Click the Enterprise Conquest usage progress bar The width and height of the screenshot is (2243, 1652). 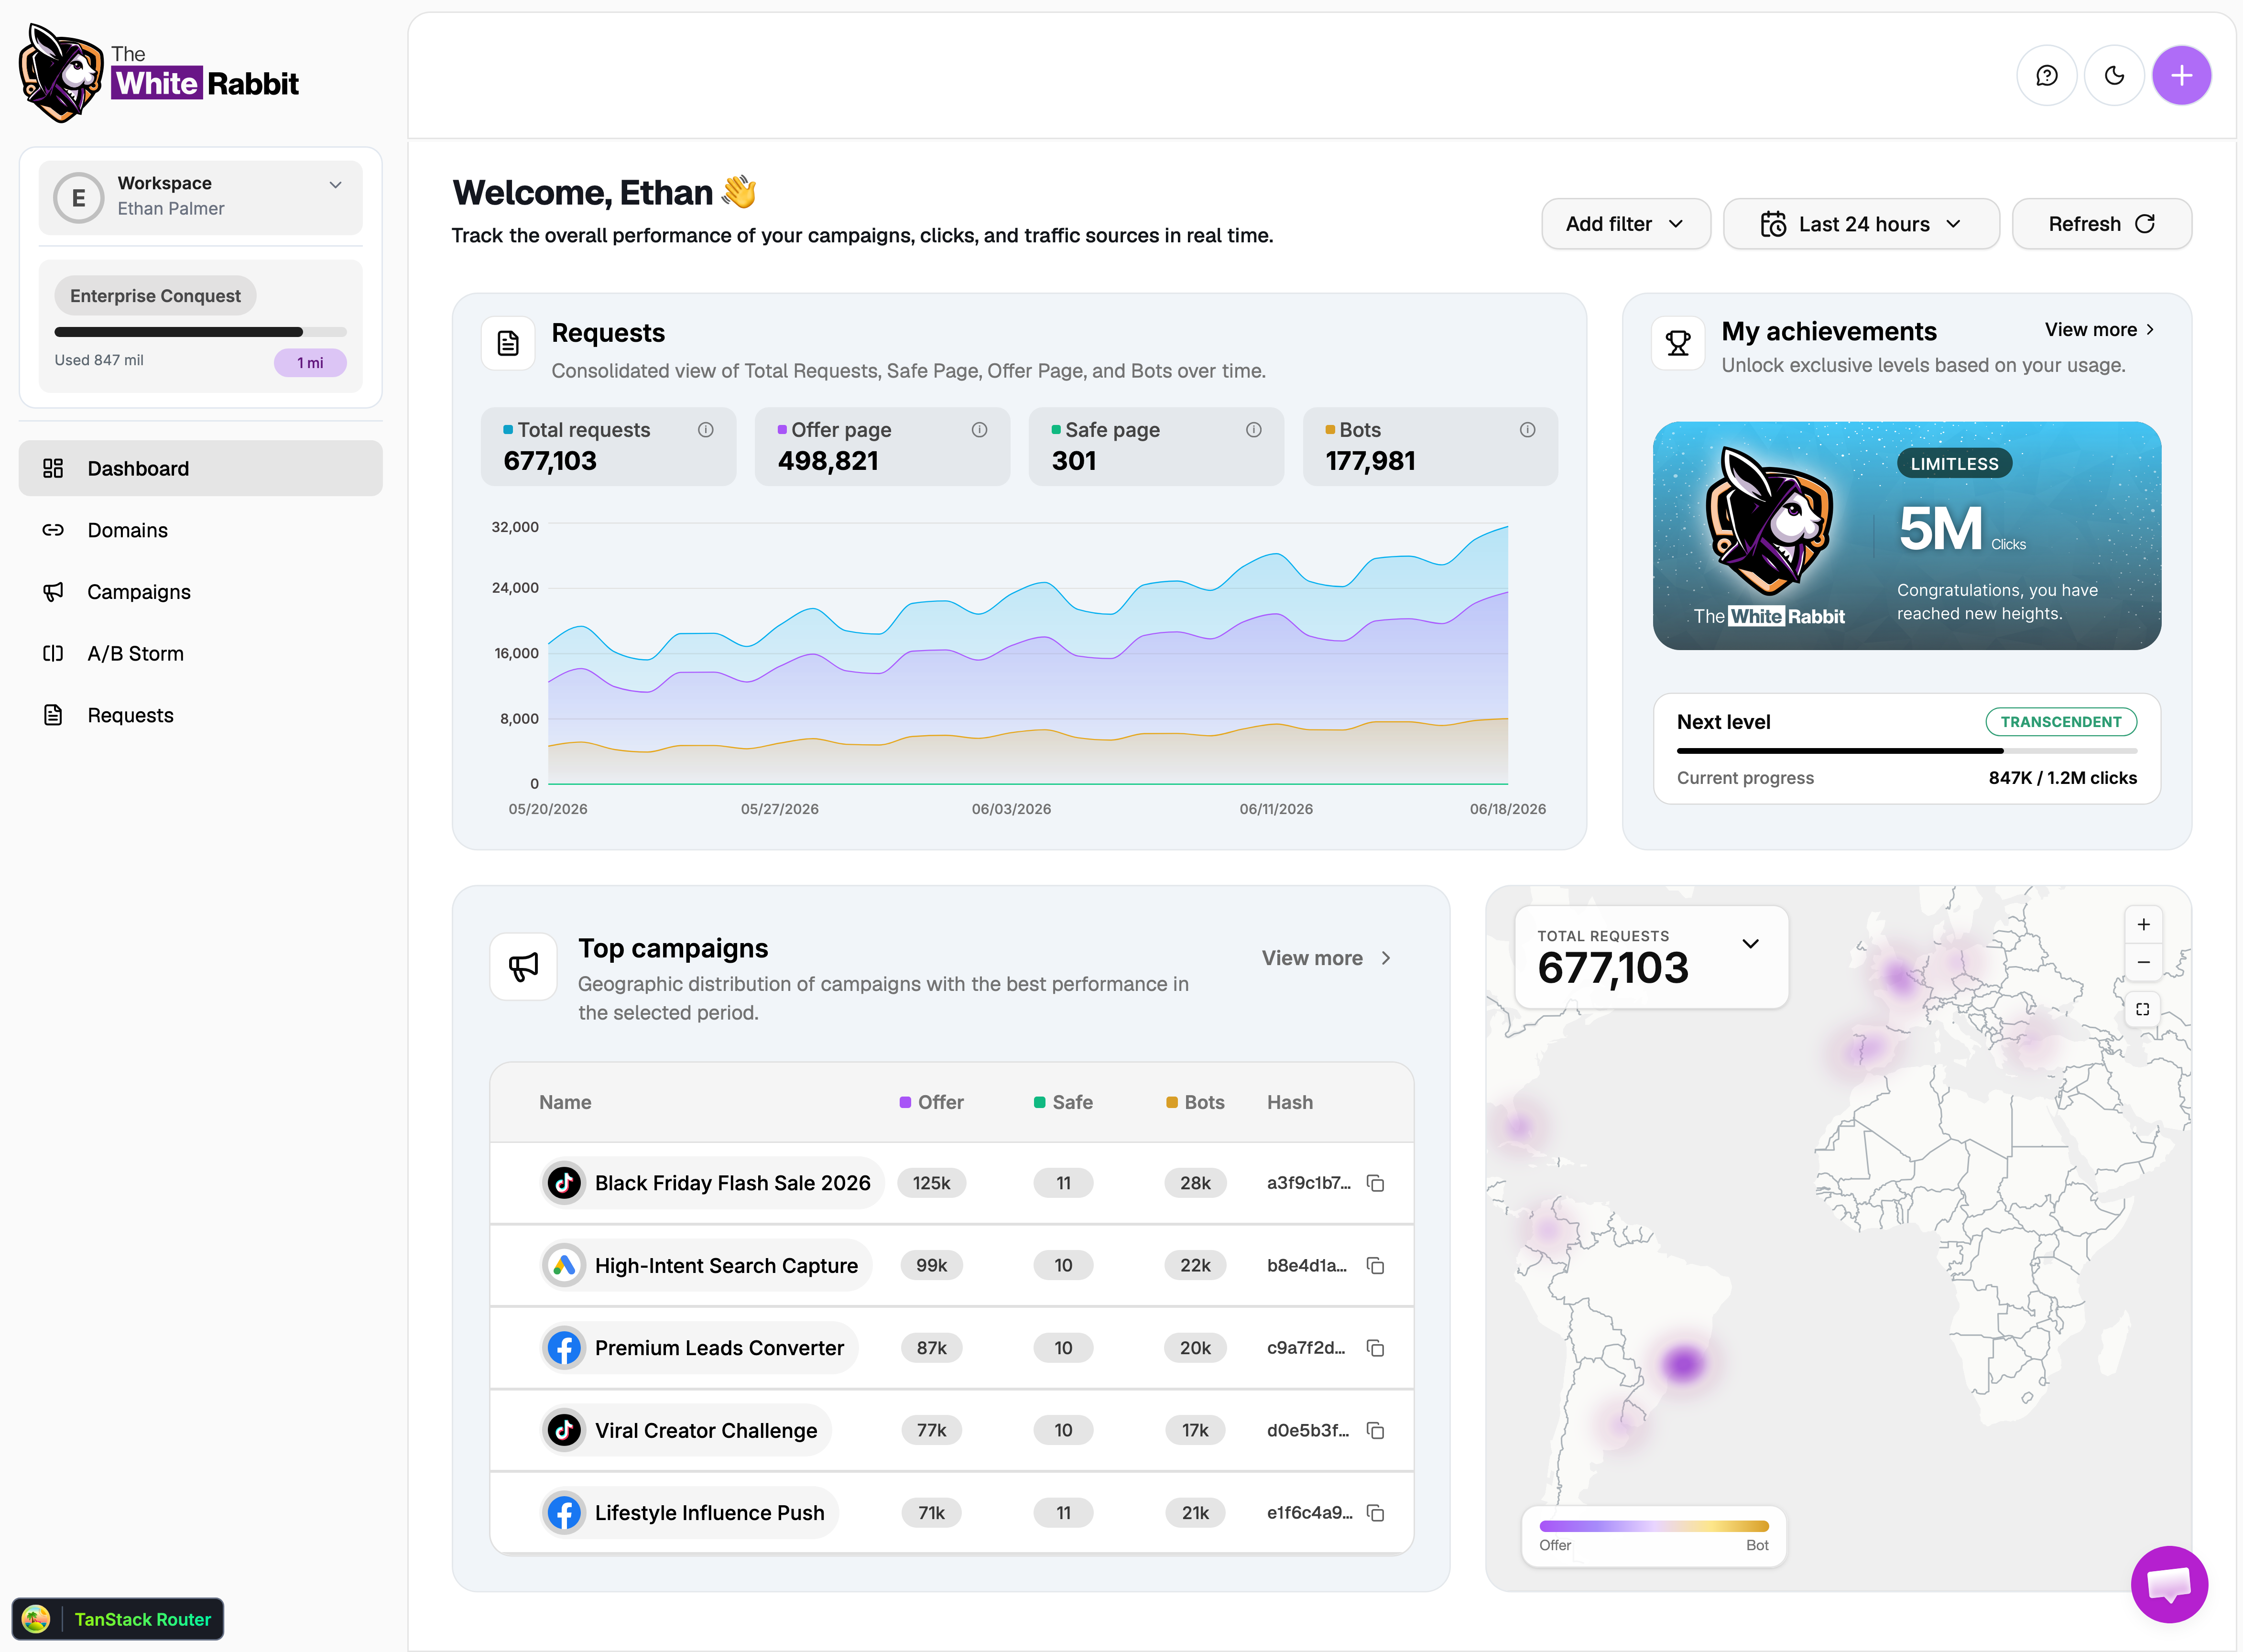(x=200, y=332)
